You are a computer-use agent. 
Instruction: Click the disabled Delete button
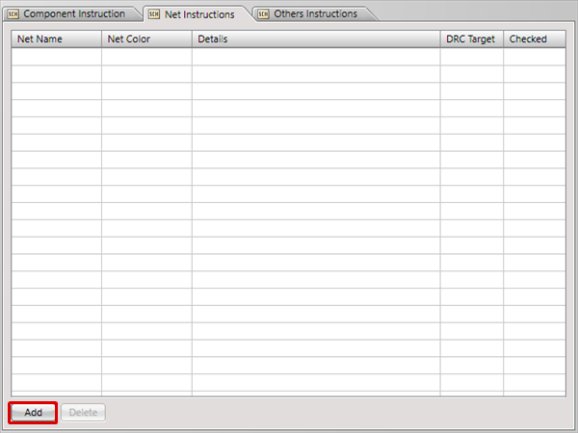point(83,413)
